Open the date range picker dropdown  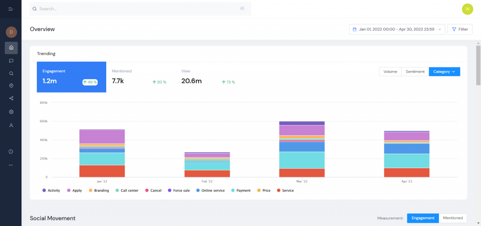[397, 29]
